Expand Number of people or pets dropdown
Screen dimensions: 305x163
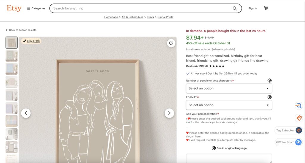coord(229,88)
